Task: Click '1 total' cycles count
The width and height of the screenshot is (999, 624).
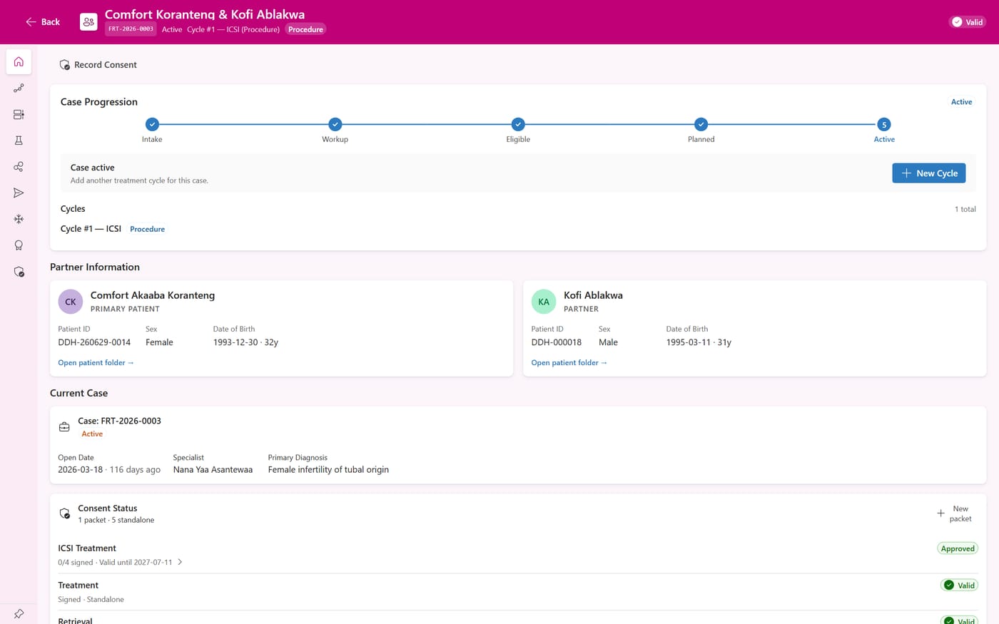Action: pyautogui.click(x=965, y=209)
